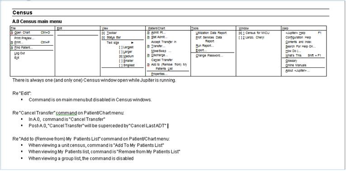Choose Log Out from File menu
The height and width of the screenshot is (171, 346).
coord(19,53)
